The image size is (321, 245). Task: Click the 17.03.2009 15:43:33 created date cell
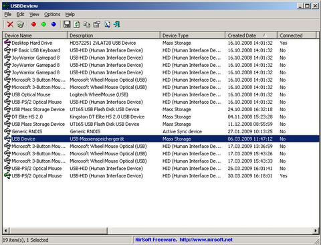(x=250, y=161)
